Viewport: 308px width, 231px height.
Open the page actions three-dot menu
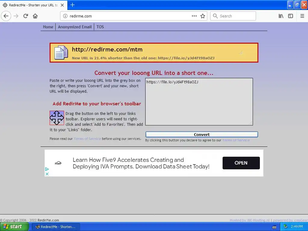pyautogui.click(x=194, y=16)
